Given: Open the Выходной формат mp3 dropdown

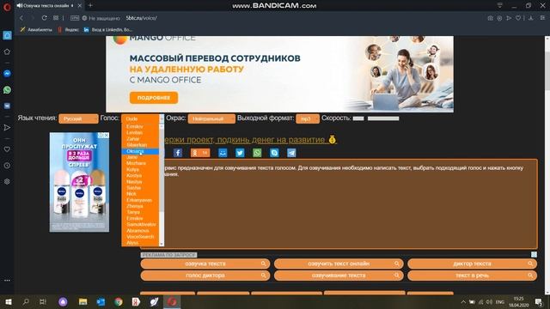Looking at the screenshot, I should [x=308, y=118].
